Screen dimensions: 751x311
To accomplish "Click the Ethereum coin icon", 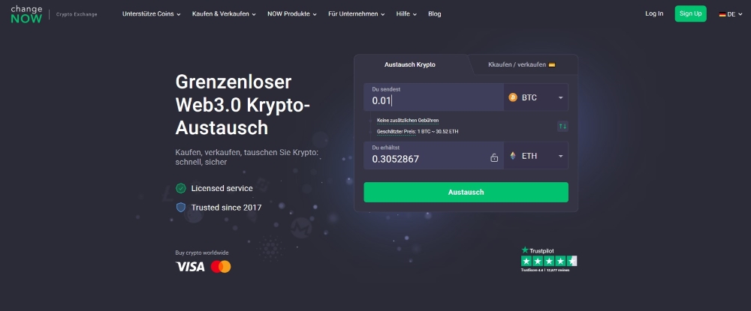I will pyautogui.click(x=513, y=156).
